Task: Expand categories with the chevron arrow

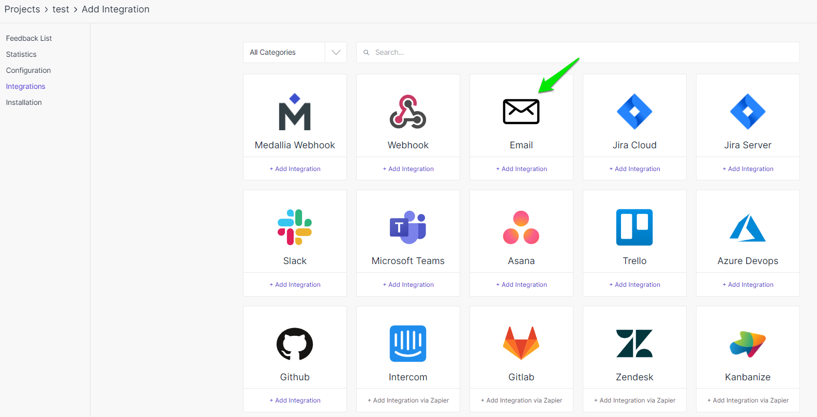Action: point(336,53)
